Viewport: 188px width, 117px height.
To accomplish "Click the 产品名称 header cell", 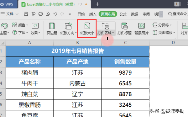I will point(29,62).
